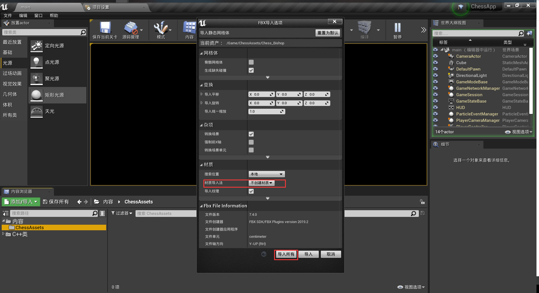Uncheck the Import Textures (导入纹理) checkbox

(x=251, y=191)
